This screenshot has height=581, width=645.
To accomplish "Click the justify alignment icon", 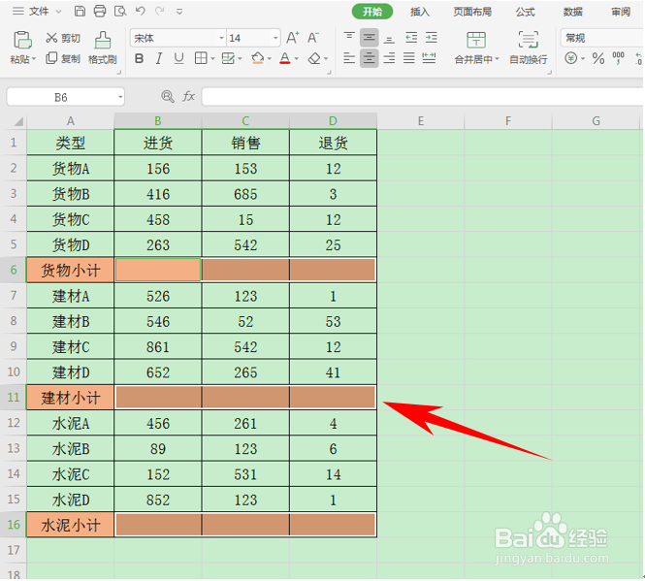I will [409, 58].
